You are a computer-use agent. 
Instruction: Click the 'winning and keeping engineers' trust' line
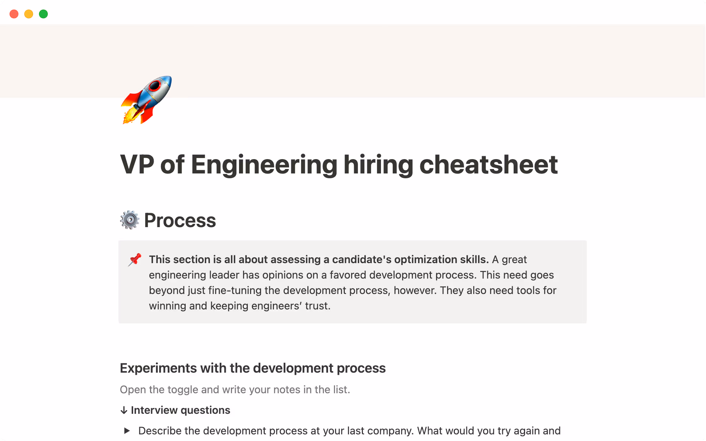[x=239, y=306]
